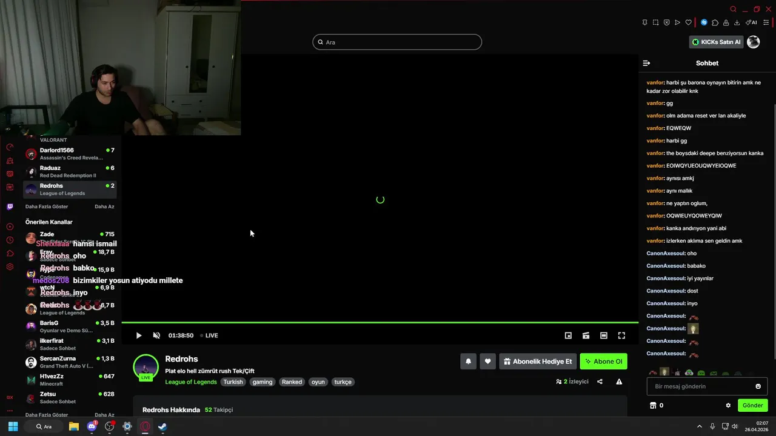The image size is (776, 436).
Task: Collapse followed channels with Daha Az
Action: (104, 206)
